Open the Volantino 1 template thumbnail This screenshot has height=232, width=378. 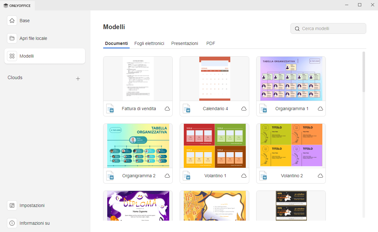point(214,146)
